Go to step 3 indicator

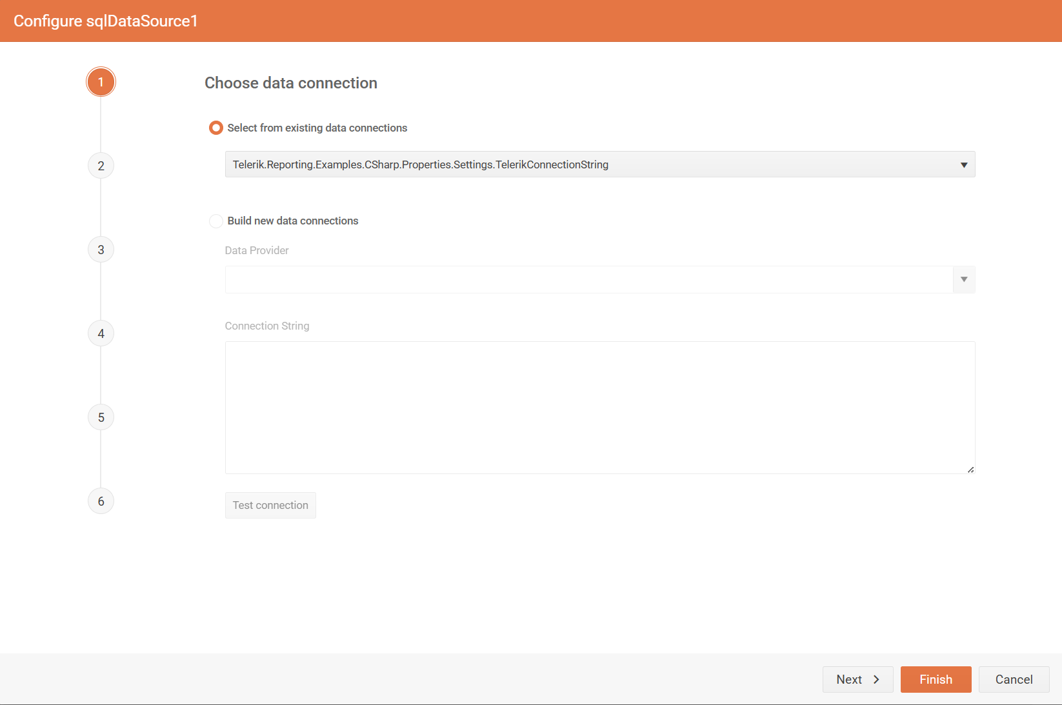tap(101, 250)
